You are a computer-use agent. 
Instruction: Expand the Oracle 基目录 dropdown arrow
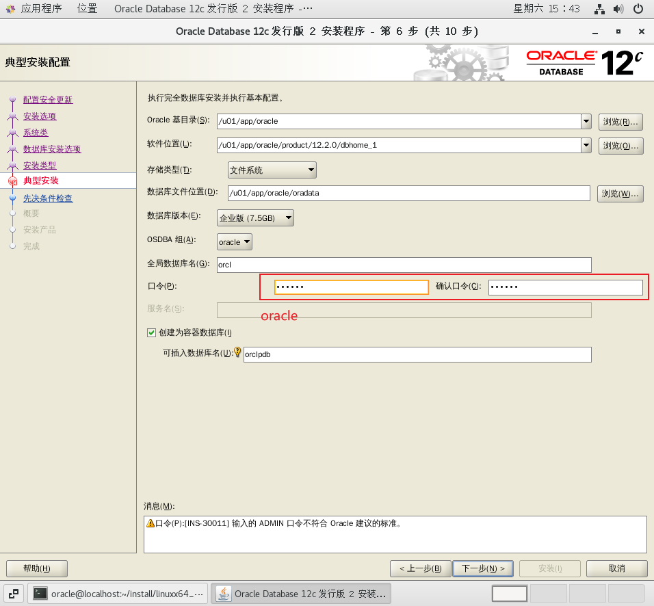(586, 121)
